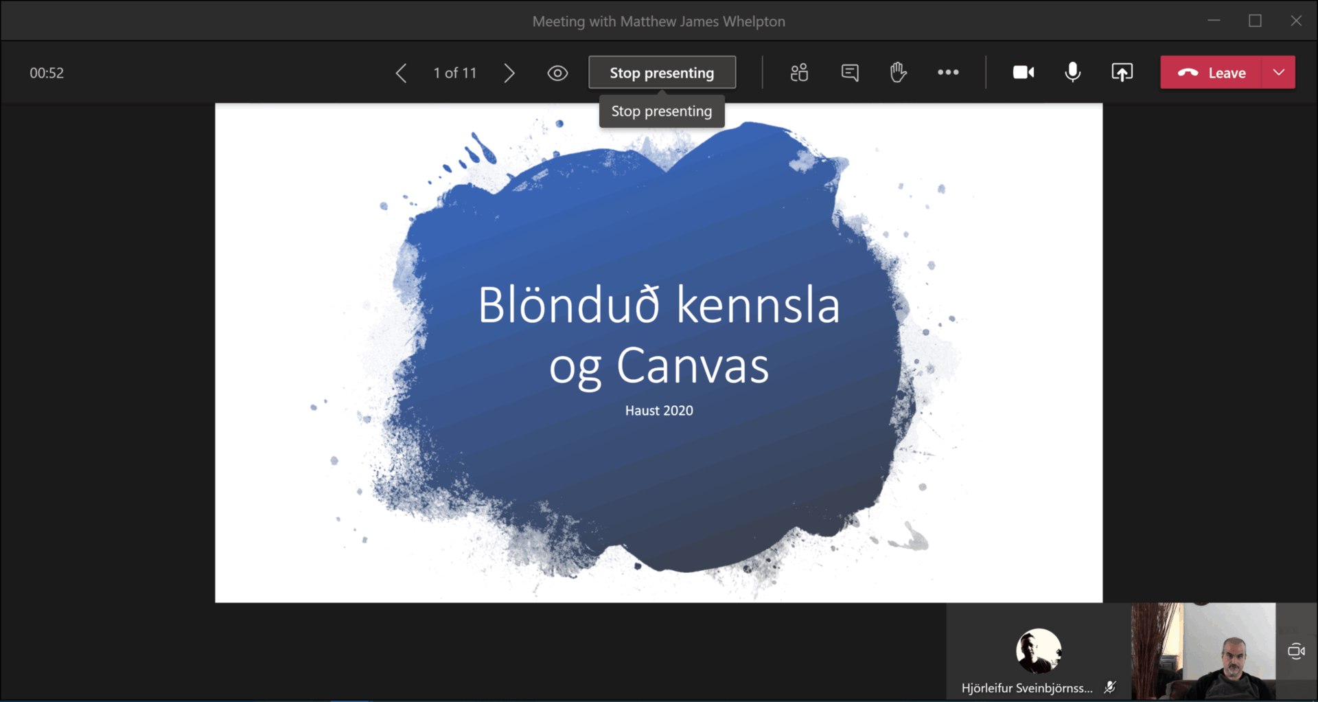The image size is (1318, 702).
Task: Mute the microphone
Action: (1072, 72)
